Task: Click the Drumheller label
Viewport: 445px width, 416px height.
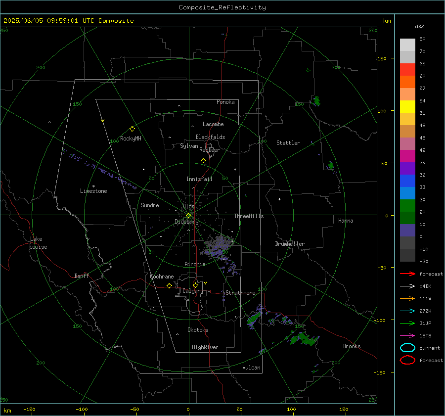Action: [290, 244]
